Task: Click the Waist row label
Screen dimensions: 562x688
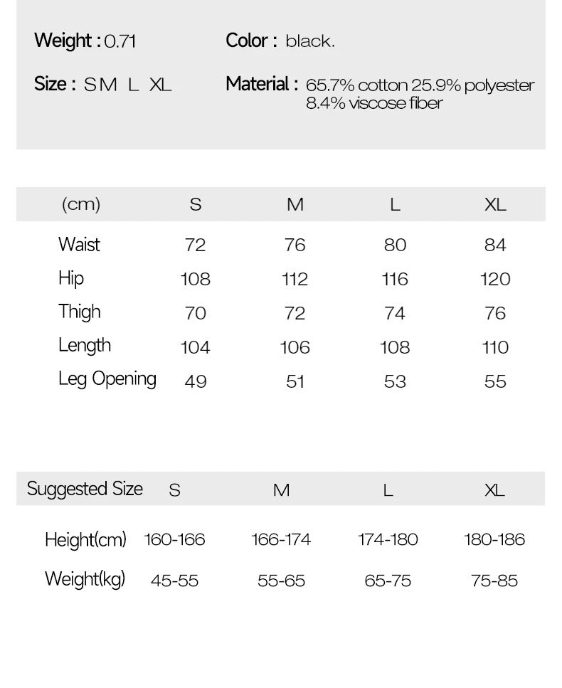Action: pyautogui.click(x=79, y=245)
